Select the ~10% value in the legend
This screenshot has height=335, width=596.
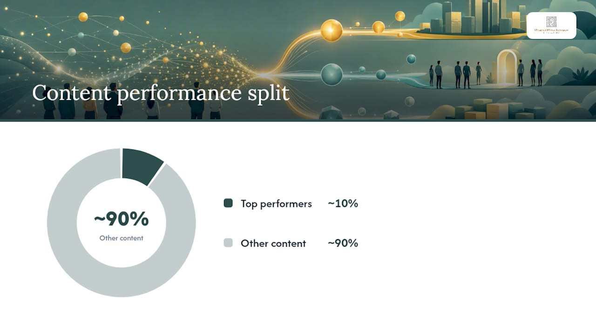click(343, 203)
